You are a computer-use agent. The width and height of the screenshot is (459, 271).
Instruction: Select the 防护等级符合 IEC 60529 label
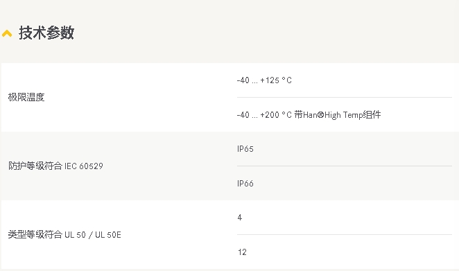pos(55,166)
